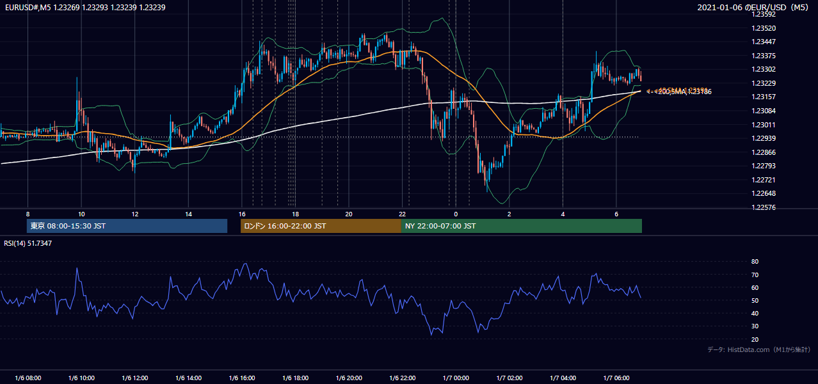Click hour label 18 under the price chart

(x=295, y=214)
